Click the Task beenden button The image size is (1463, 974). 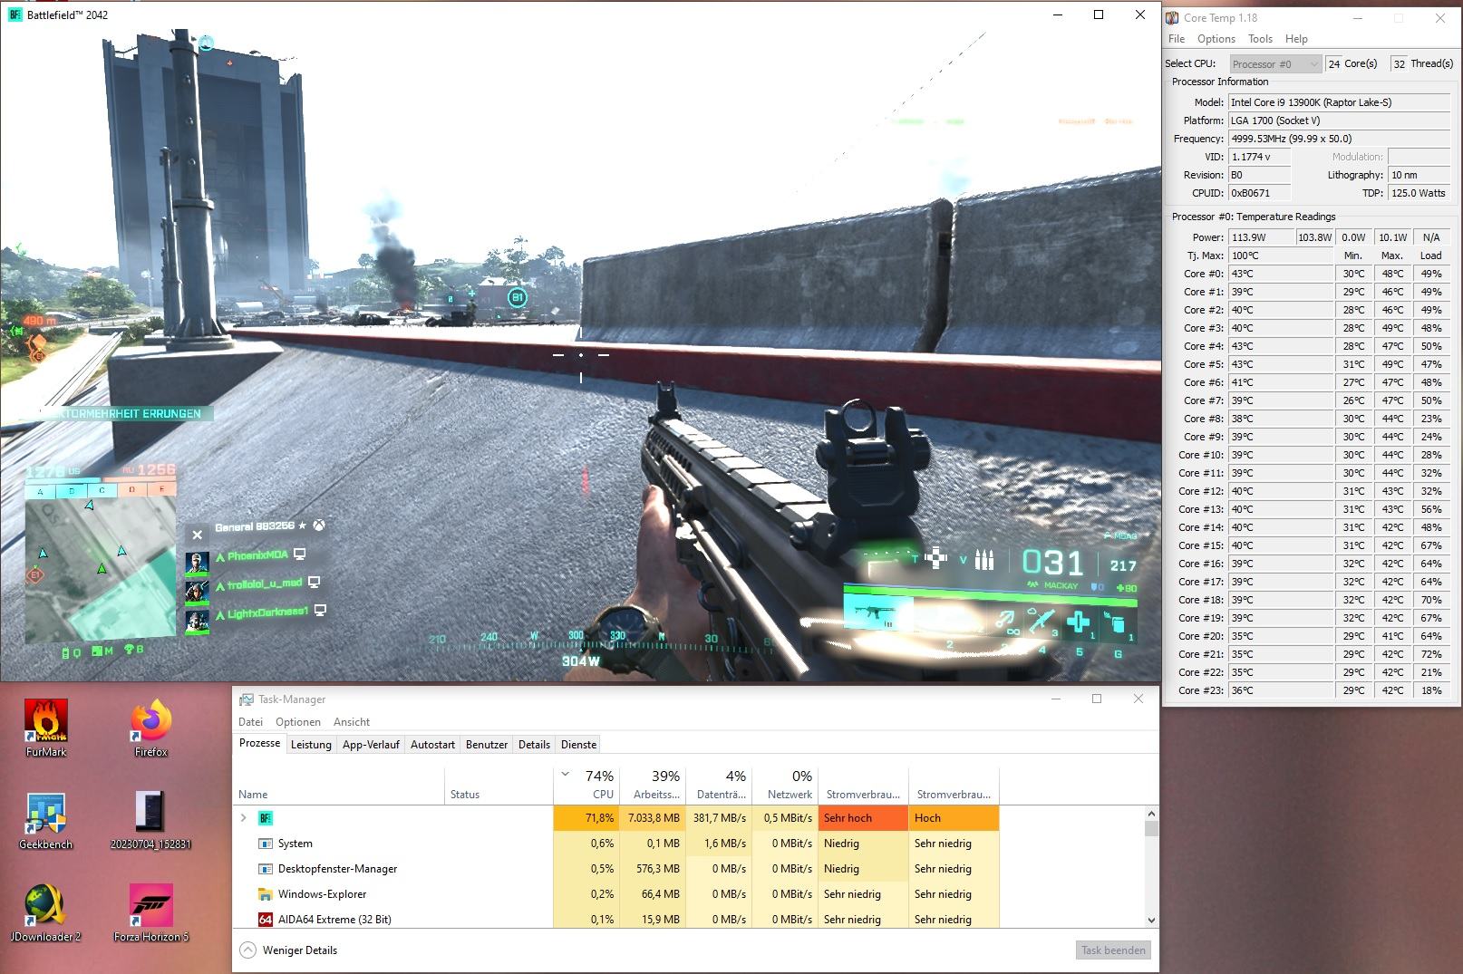pyautogui.click(x=1113, y=950)
